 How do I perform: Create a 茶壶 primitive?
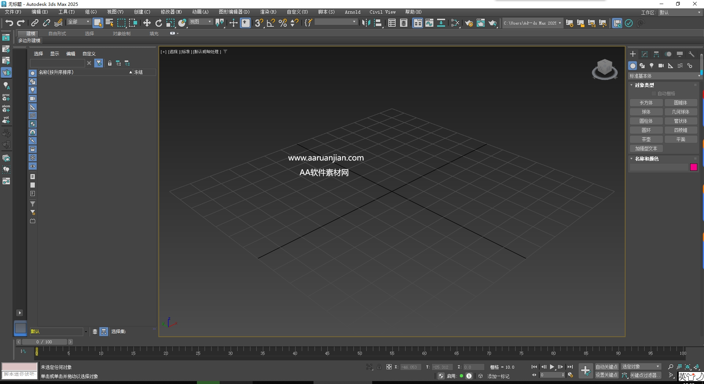(646, 139)
